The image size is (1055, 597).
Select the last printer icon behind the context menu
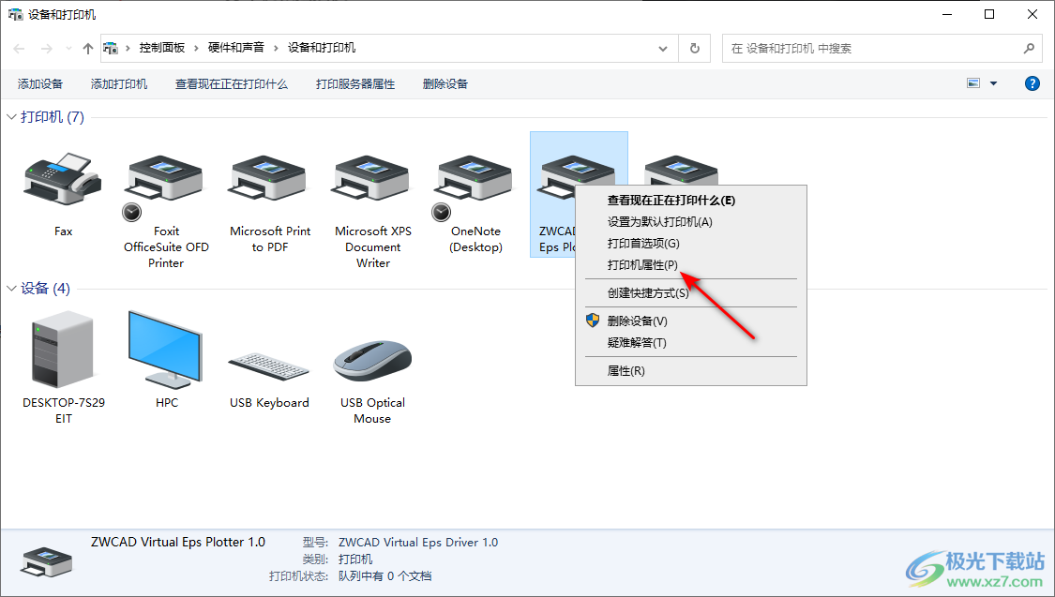tap(681, 170)
